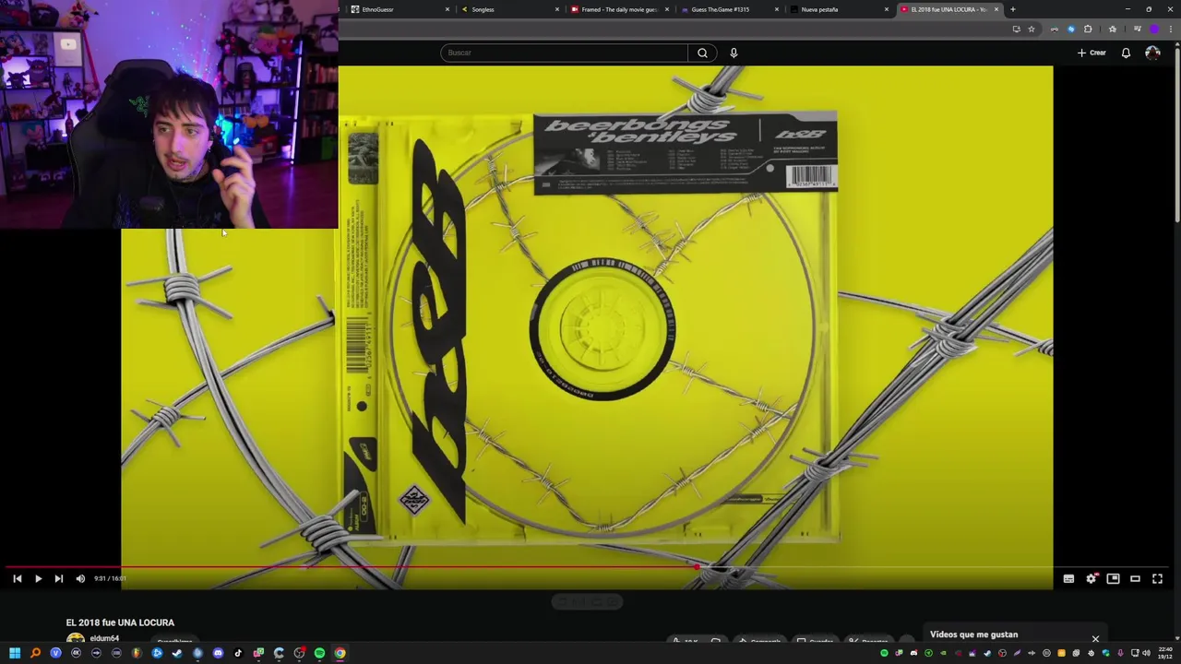The width and height of the screenshot is (1181, 664).
Task: Mute the video with the speaker icon
Action: (x=80, y=578)
